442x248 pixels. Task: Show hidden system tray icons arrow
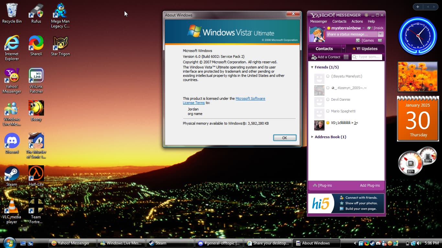[x=355, y=243]
